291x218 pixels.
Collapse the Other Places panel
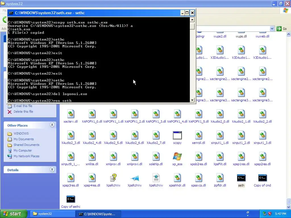click(x=52, y=125)
